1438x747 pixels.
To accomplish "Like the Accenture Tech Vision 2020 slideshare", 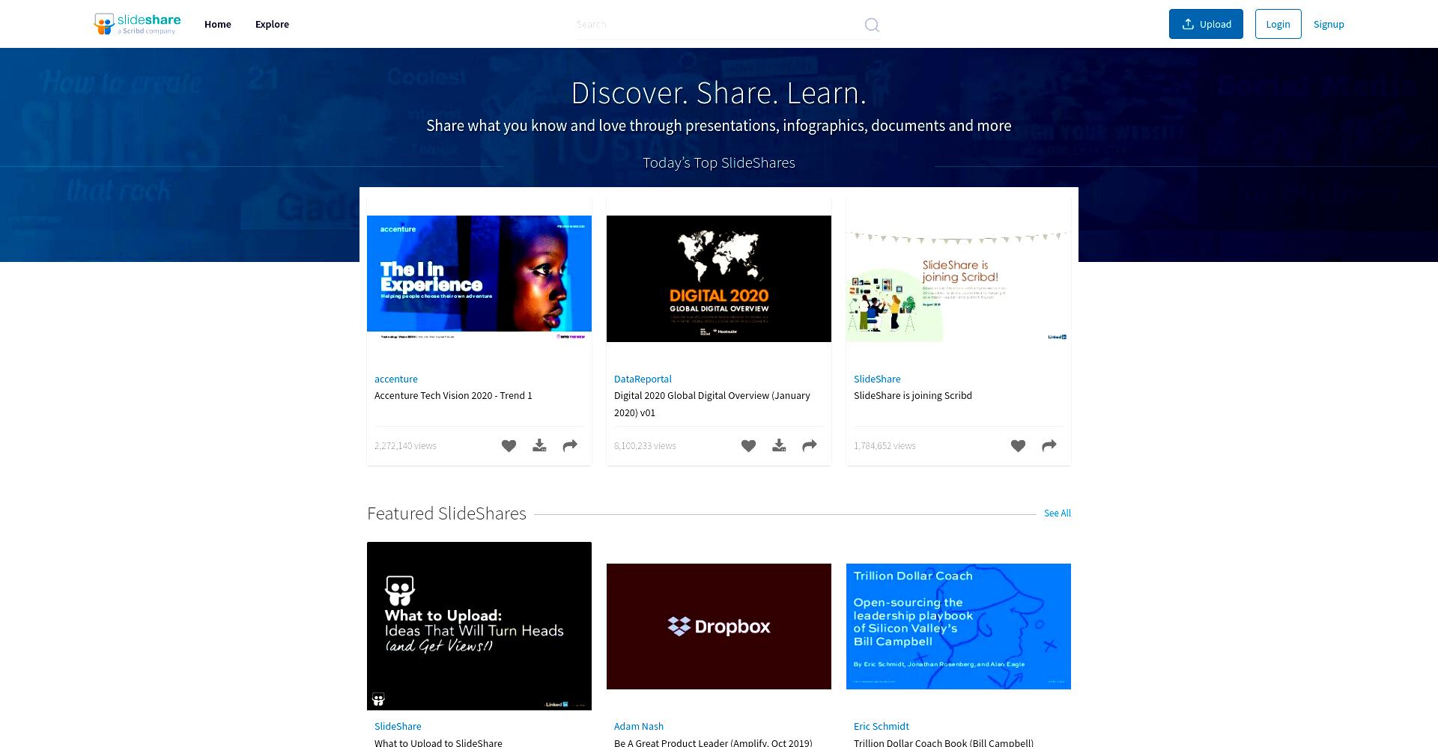I will [509, 445].
